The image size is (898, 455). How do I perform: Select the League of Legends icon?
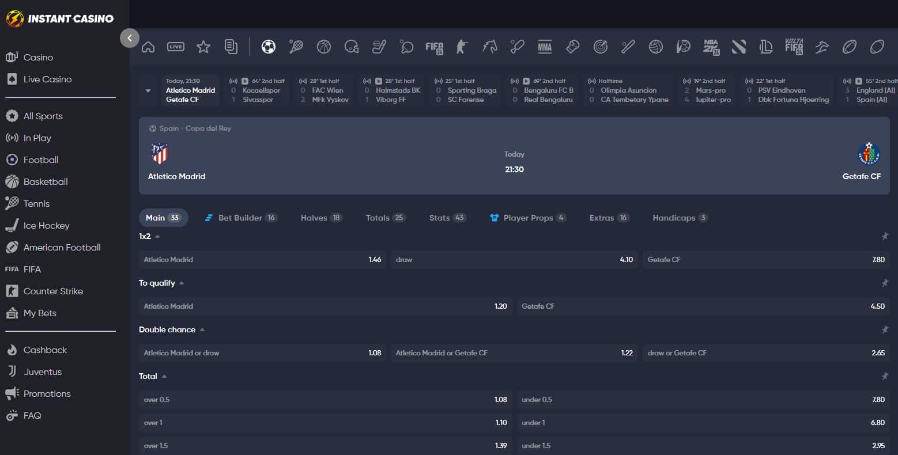(766, 47)
